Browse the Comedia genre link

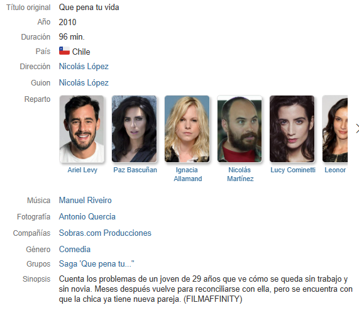(x=75, y=250)
